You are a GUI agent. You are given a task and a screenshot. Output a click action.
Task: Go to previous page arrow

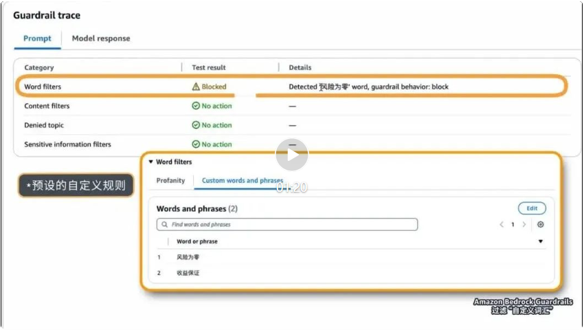[x=501, y=225]
